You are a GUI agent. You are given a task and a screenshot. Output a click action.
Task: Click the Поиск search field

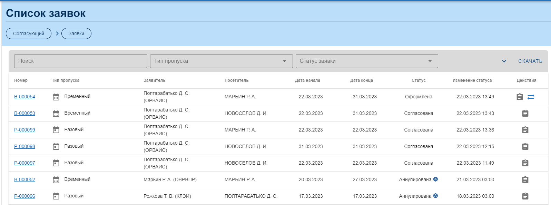80,61
